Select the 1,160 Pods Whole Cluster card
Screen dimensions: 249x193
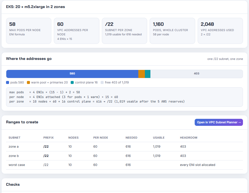click(x=172, y=31)
